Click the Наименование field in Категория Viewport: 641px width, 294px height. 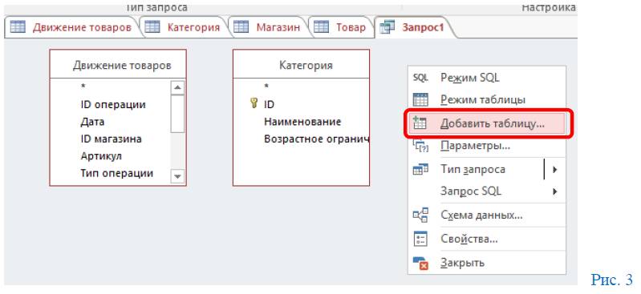(x=302, y=122)
